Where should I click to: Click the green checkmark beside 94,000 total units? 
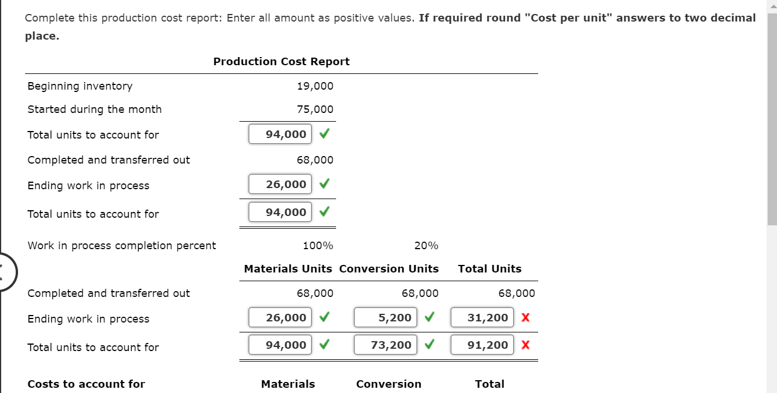point(324,134)
